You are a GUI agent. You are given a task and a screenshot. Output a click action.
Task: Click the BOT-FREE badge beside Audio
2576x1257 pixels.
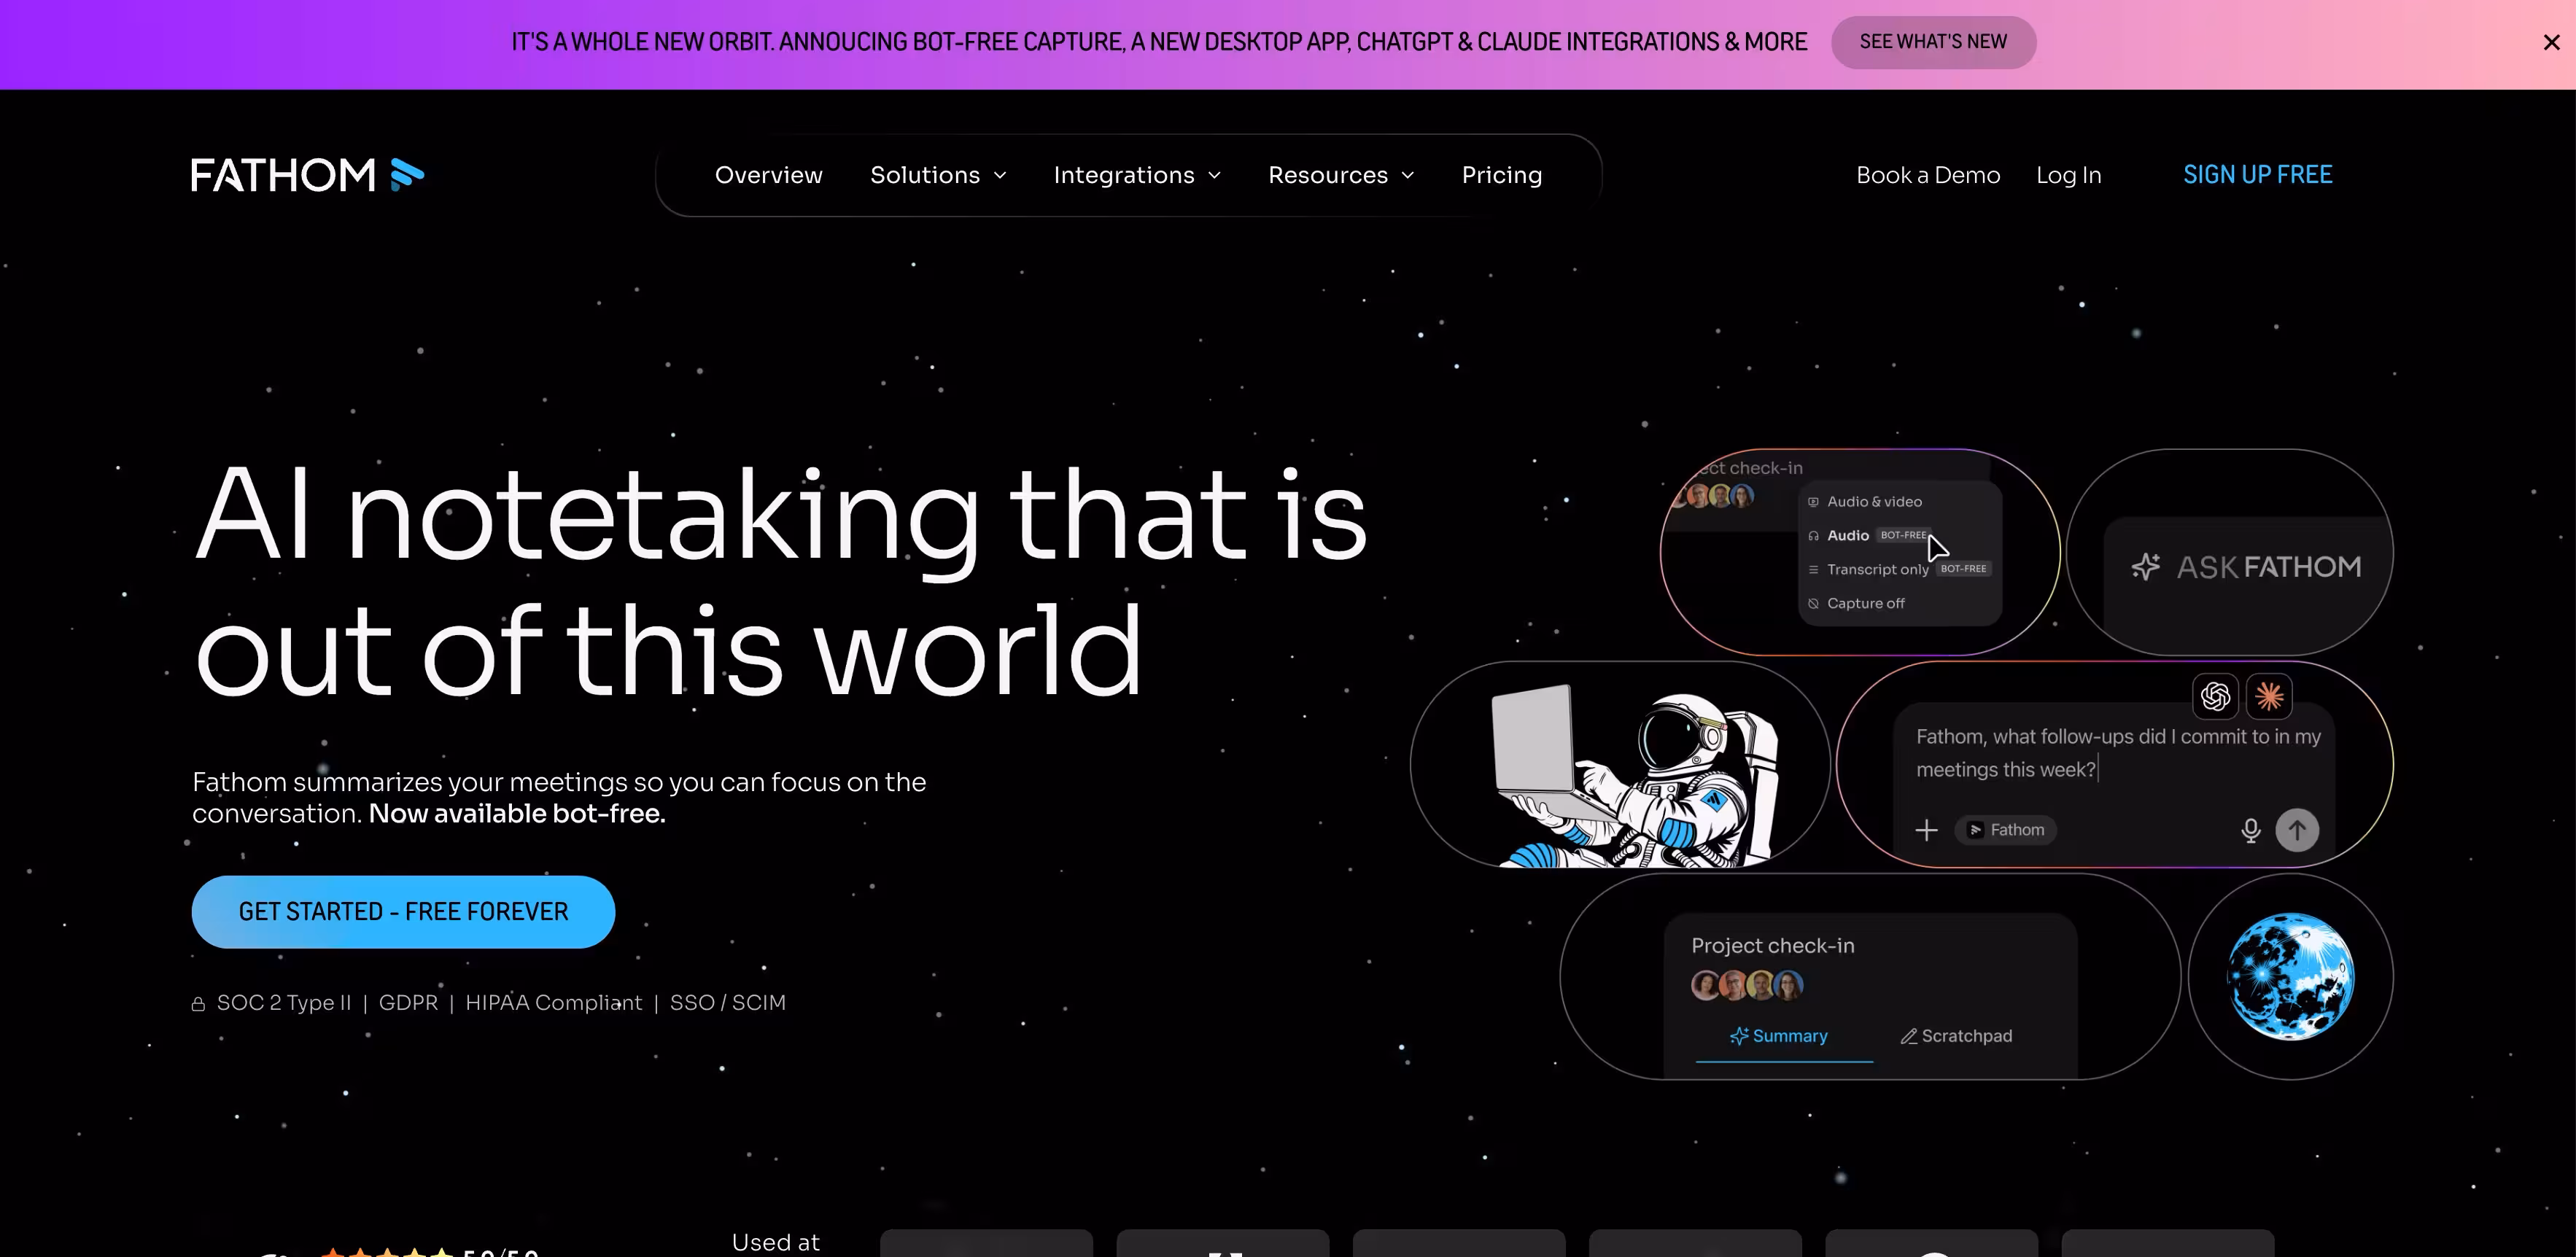coord(1903,535)
